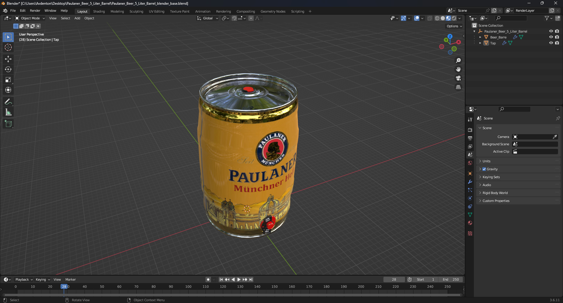Expand the Custom Properties panel
Image resolution: width=563 pixels, height=303 pixels.
[518, 201]
